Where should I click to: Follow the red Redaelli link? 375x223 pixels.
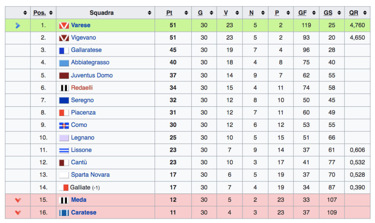click(x=82, y=88)
